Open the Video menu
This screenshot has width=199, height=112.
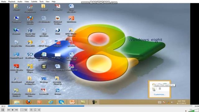pyautogui.click(x=27, y=2)
